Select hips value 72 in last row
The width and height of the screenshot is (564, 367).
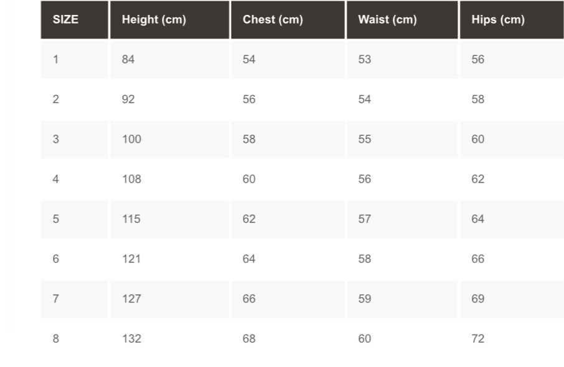[477, 338]
